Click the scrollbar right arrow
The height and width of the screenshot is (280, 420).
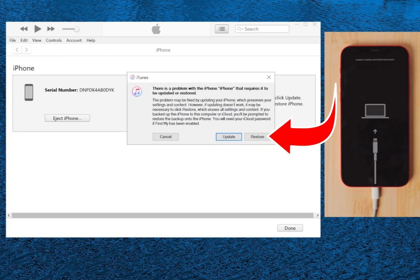[x=317, y=215]
